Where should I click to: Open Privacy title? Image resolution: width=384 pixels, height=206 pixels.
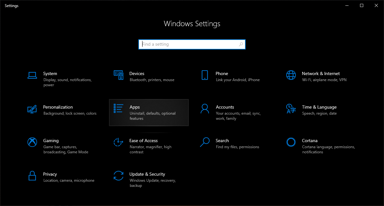tap(50, 174)
